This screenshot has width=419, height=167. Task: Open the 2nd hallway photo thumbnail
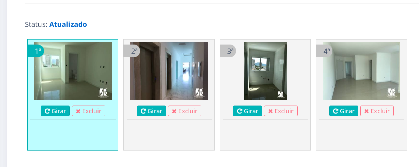pos(169,71)
